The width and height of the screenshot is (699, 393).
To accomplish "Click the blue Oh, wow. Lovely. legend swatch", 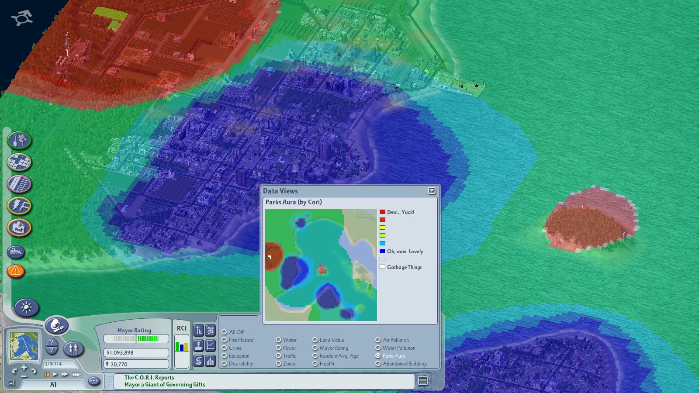I will coord(382,251).
